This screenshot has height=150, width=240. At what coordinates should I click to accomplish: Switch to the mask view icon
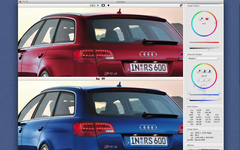coord(103,5)
